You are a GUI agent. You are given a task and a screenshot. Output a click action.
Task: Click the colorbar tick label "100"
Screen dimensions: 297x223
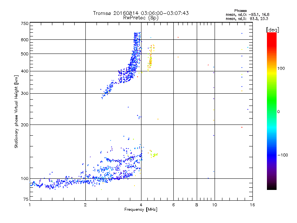click(281, 68)
